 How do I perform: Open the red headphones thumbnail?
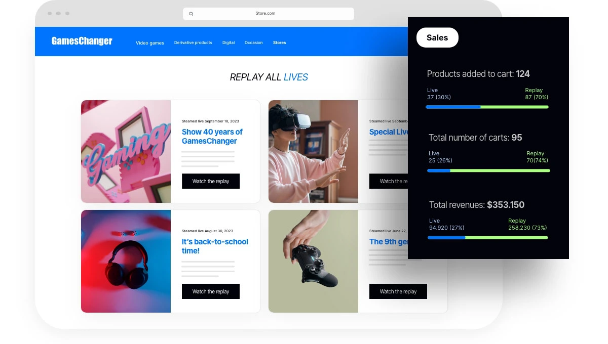(x=126, y=262)
